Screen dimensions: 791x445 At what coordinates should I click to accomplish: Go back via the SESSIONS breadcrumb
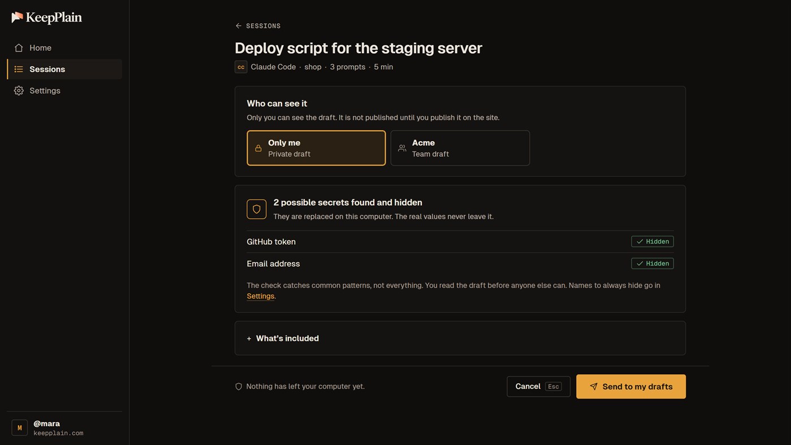coord(258,26)
